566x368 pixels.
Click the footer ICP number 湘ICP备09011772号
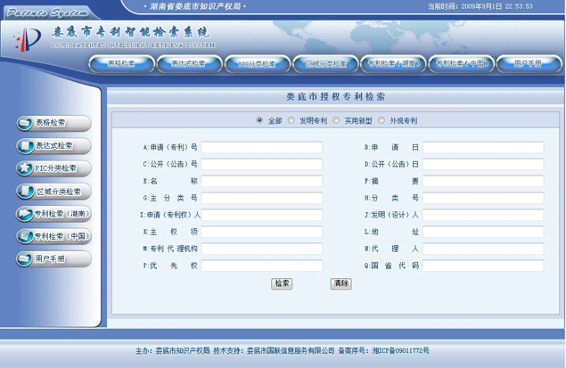click(x=401, y=350)
